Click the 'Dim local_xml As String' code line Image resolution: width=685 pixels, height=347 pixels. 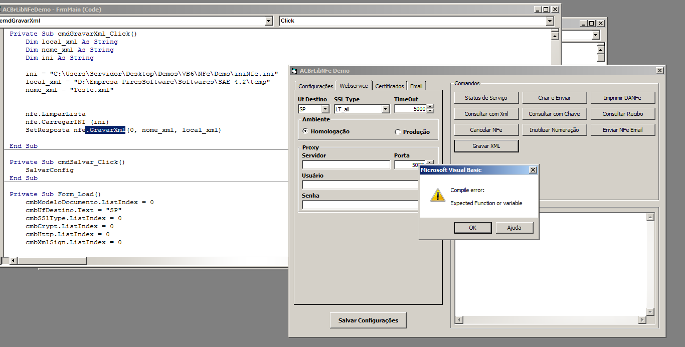[72, 42]
